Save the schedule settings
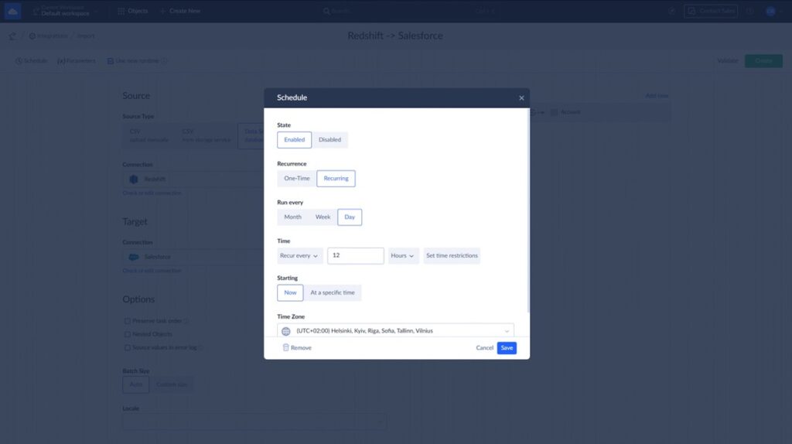The image size is (792, 444). tap(507, 348)
